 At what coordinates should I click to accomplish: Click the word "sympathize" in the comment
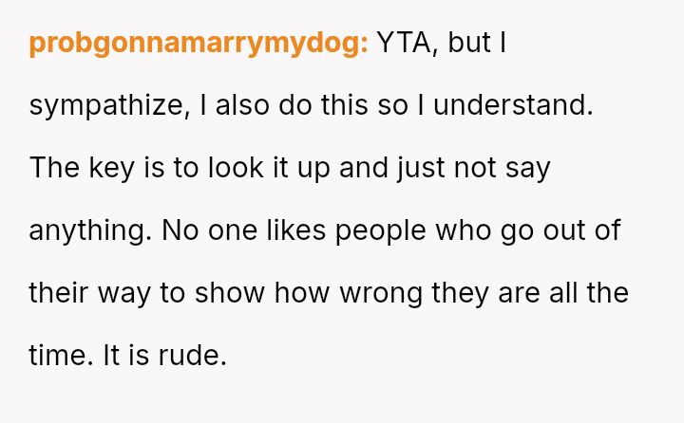[107, 106]
